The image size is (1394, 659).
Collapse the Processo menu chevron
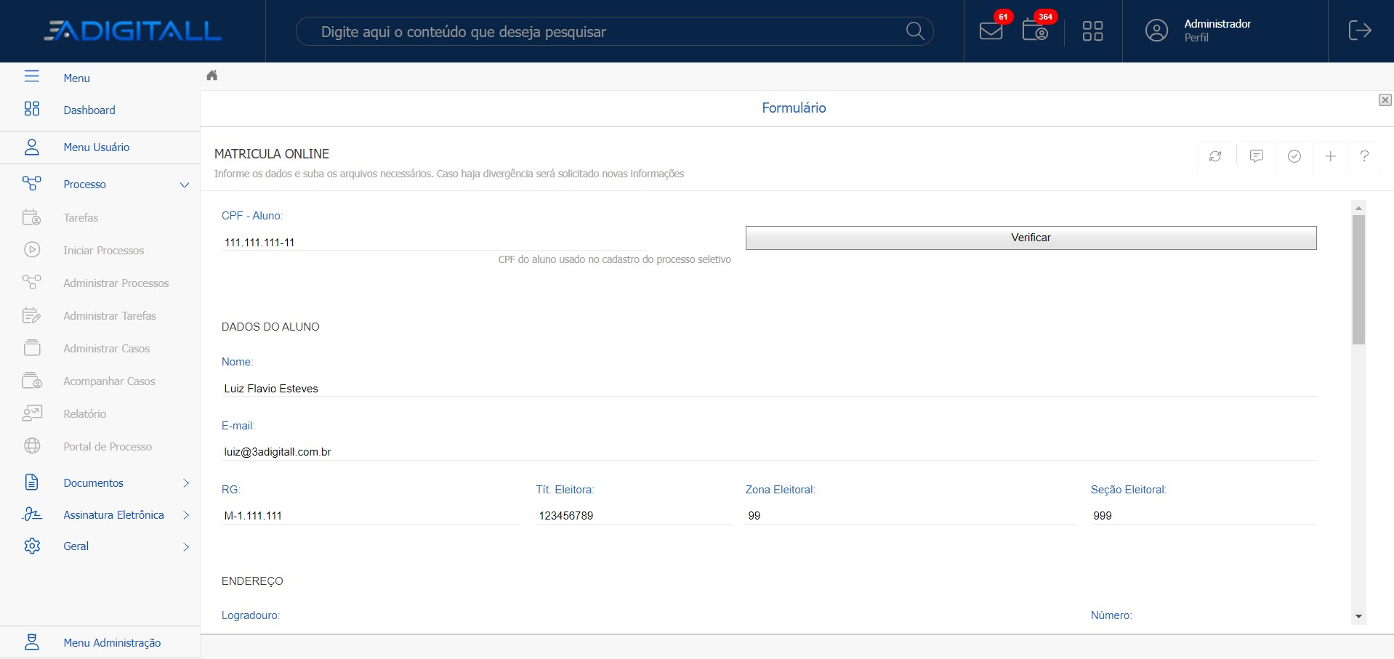pos(185,185)
